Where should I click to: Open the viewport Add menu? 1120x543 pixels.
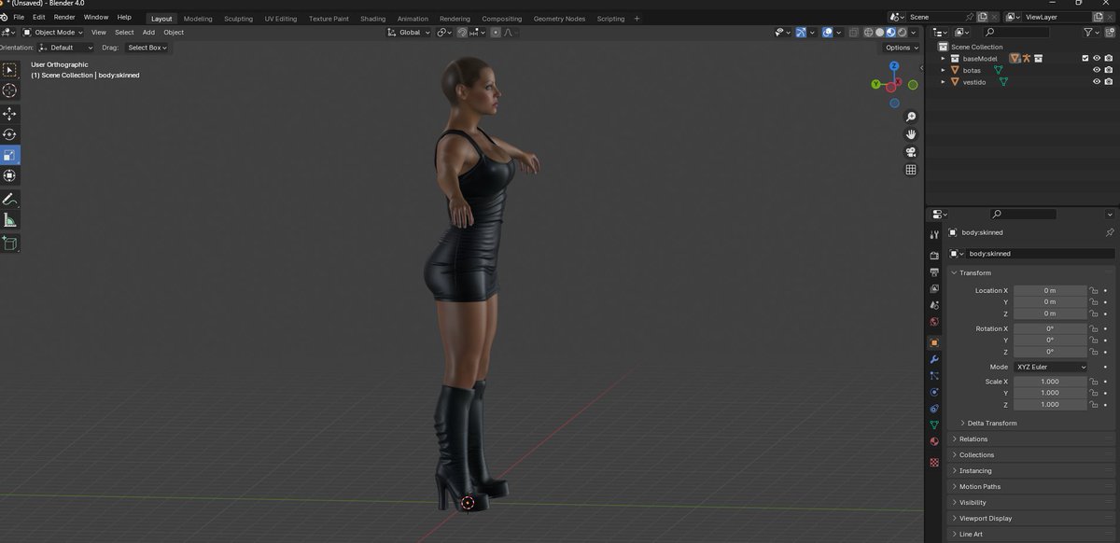pyautogui.click(x=148, y=33)
